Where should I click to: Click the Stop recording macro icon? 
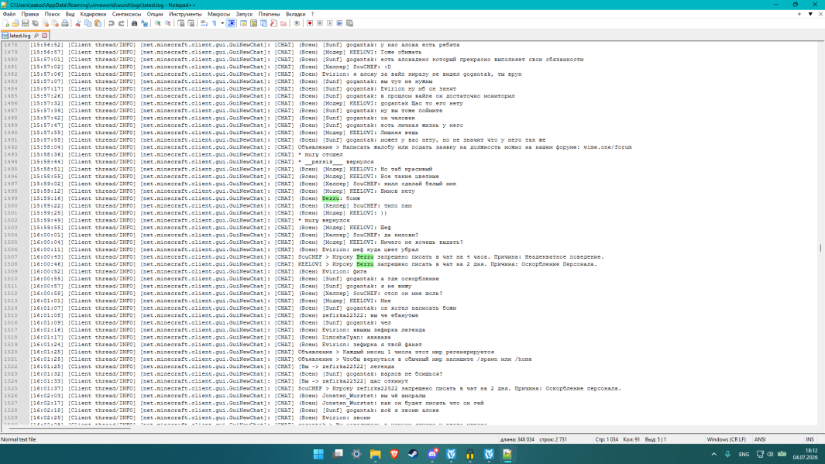pos(320,23)
